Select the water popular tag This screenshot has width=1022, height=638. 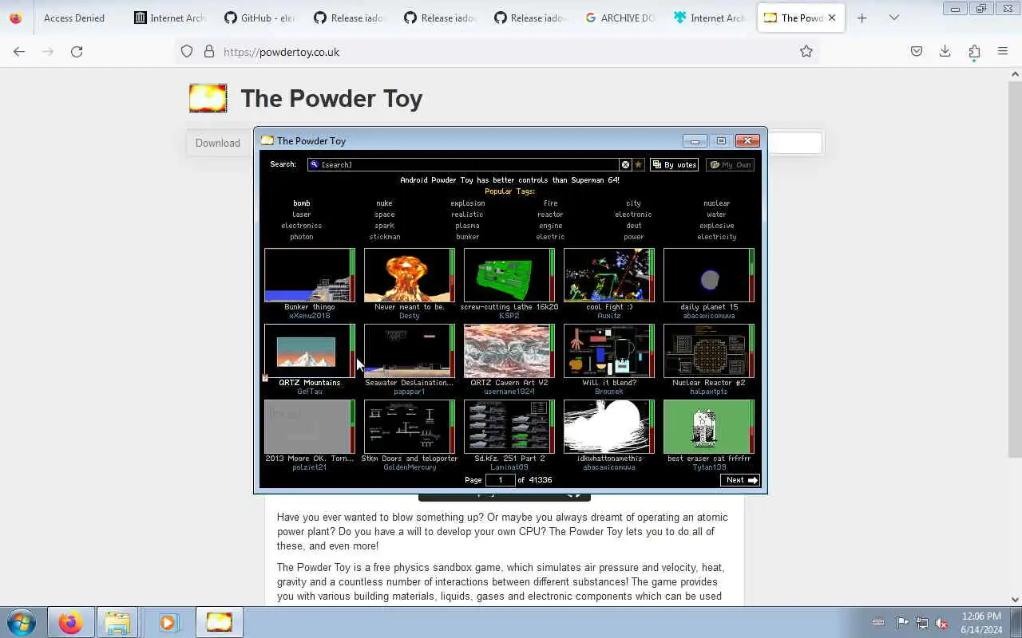tap(716, 215)
